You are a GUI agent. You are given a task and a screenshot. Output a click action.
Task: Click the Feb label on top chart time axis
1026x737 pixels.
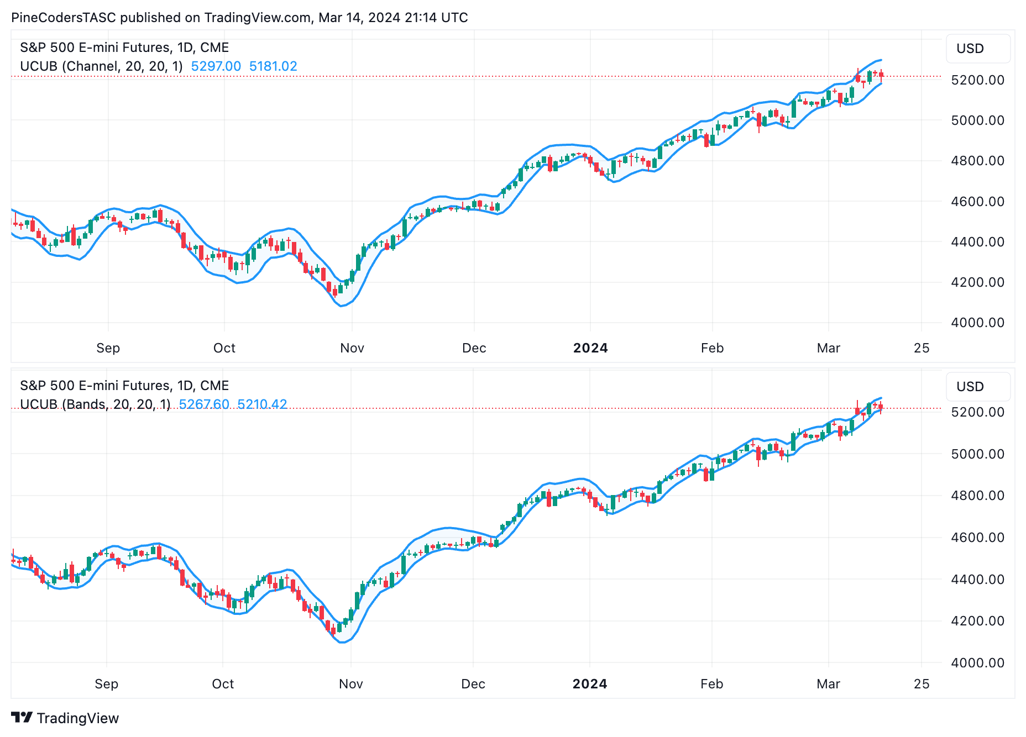pyautogui.click(x=712, y=349)
